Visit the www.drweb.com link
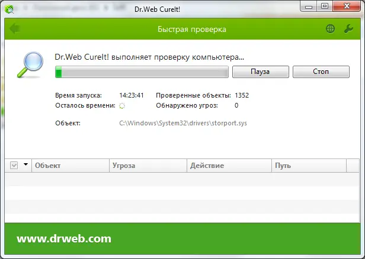This screenshot has width=365, height=259. [64, 239]
